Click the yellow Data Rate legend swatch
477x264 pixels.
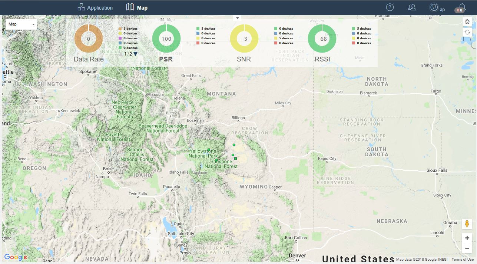[x=120, y=33]
